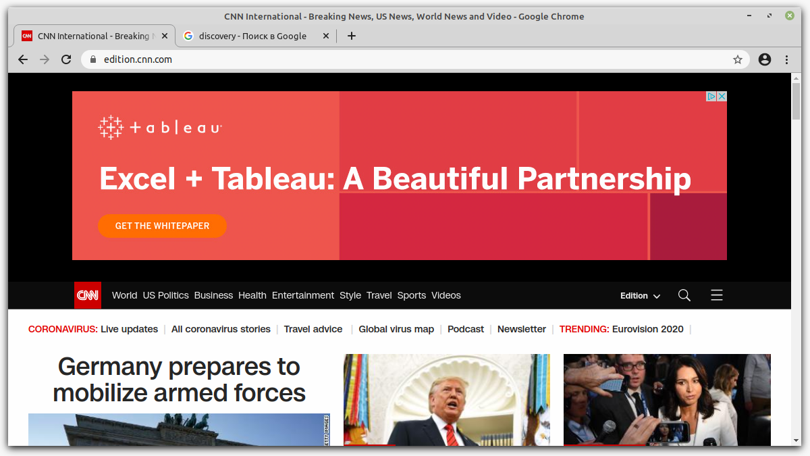Switch to the discovery Google search tab
810x456 pixels.
tap(252, 36)
